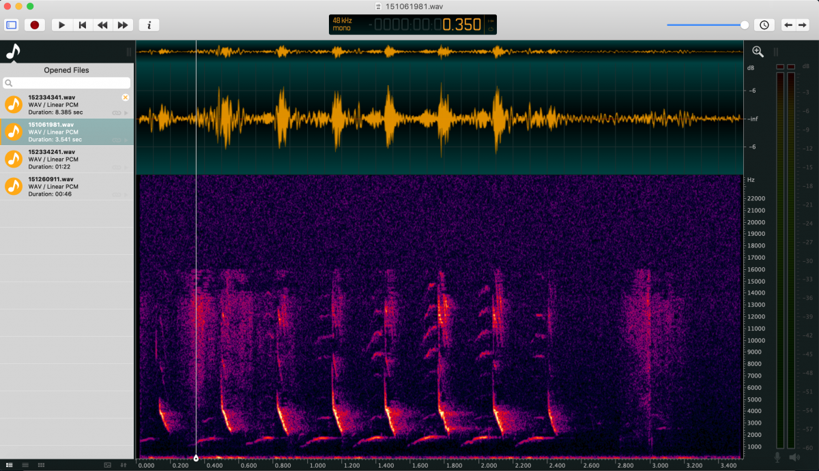The image size is (819, 471).
Task: Open the file info inspector
Action: [x=149, y=25]
